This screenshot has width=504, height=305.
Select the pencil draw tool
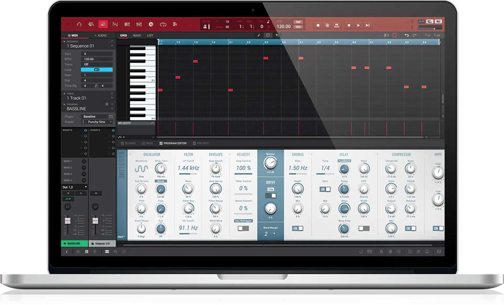(x=259, y=35)
